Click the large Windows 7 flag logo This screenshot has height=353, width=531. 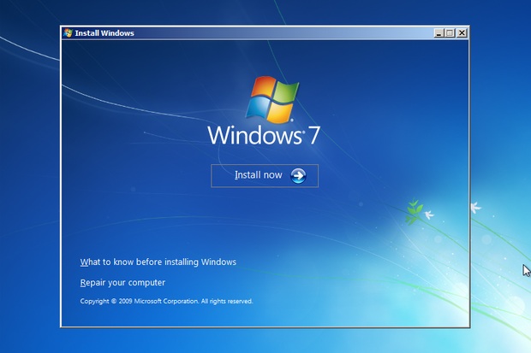(x=272, y=99)
